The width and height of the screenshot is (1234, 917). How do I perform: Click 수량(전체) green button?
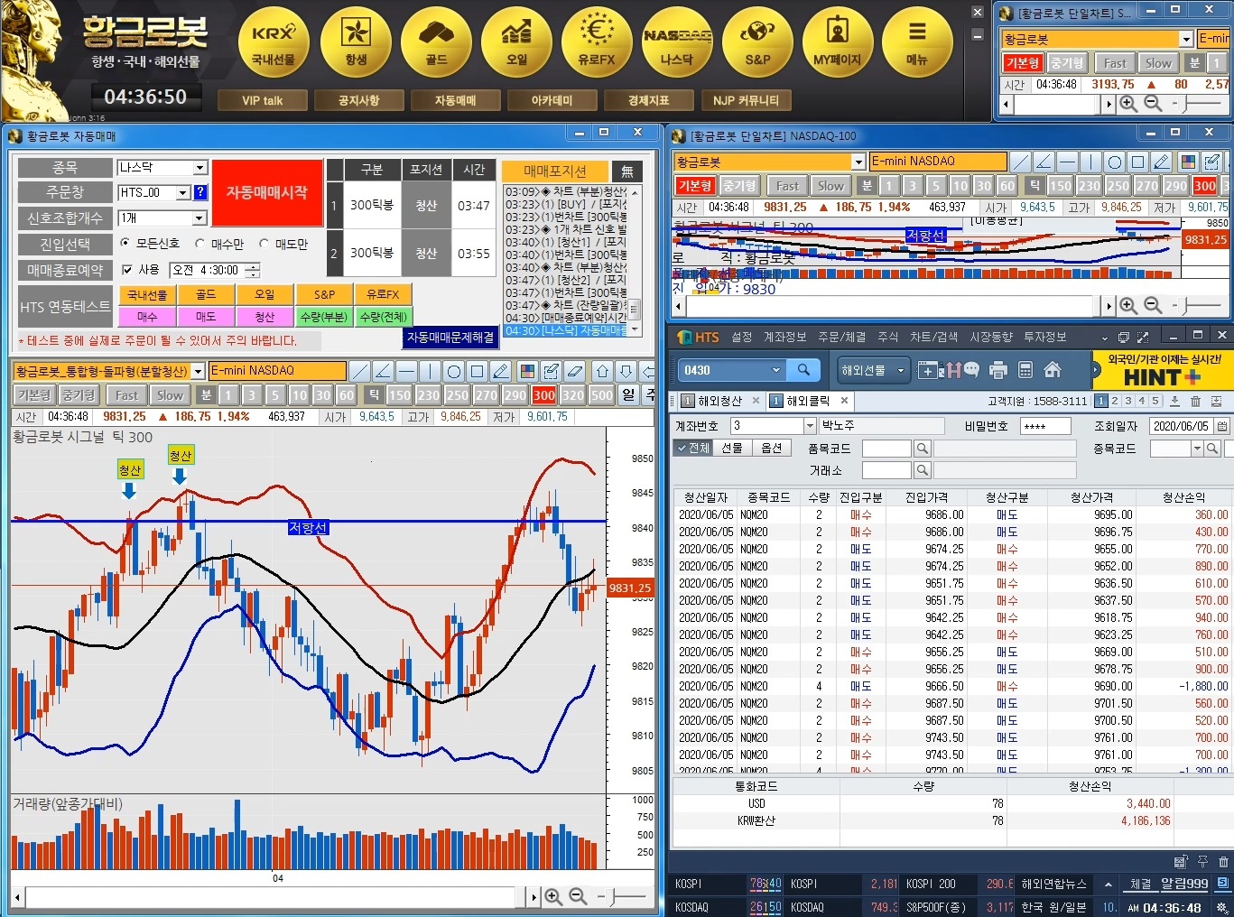pos(383,317)
